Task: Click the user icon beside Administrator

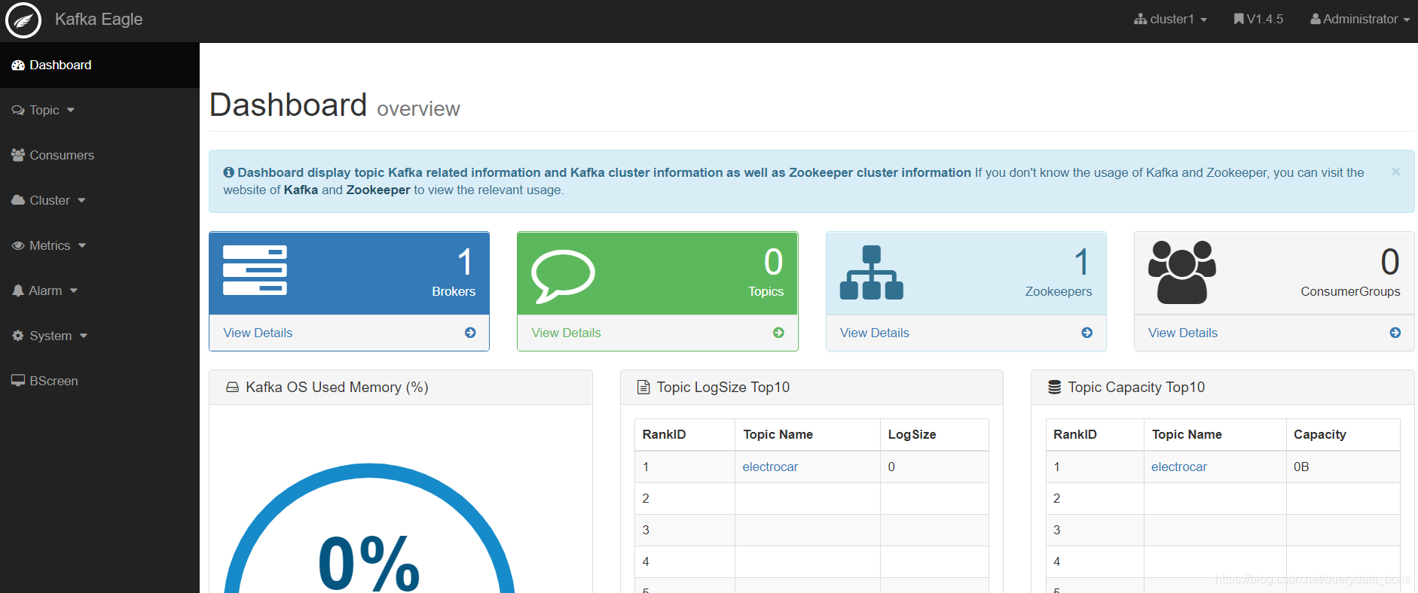Action: (x=1316, y=20)
